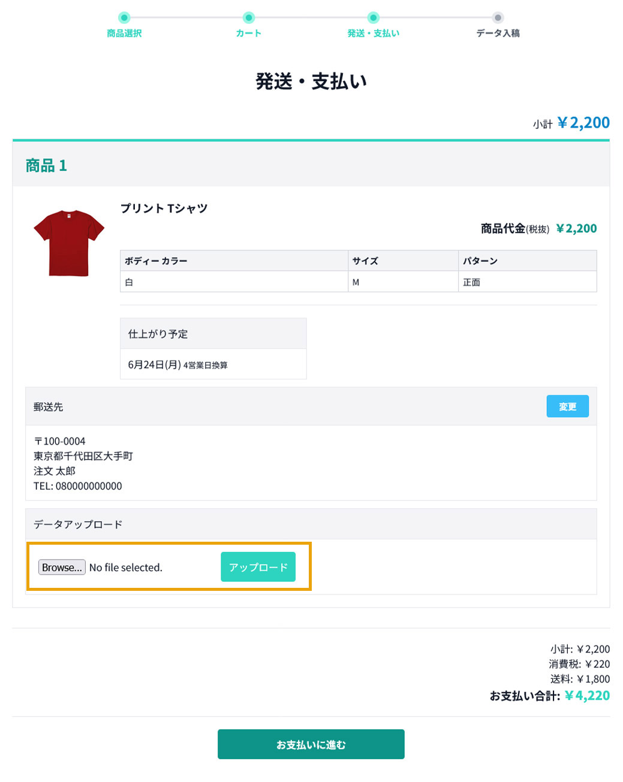Click the 発送・支払い step circle
623x782 pixels.
pyautogui.click(x=373, y=17)
